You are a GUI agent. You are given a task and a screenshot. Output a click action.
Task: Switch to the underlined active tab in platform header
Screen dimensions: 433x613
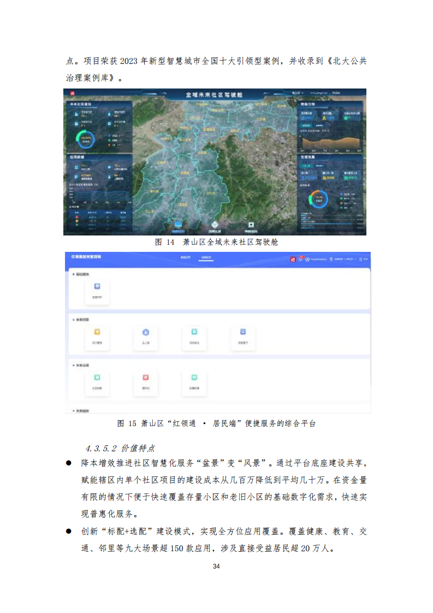click(206, 258)
